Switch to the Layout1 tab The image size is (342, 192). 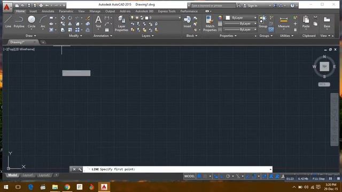coord(28,175)
